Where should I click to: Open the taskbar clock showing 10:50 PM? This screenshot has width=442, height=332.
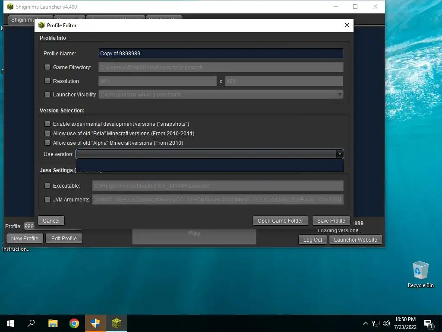coord(405,323)
